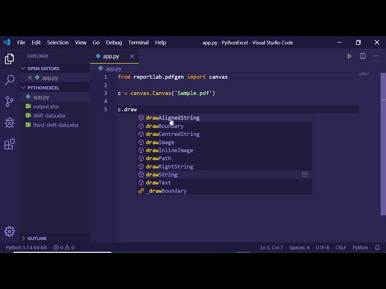Open the Extensions view
The height and width of the screenshot is (289, 386).
(x=10, y=144)
